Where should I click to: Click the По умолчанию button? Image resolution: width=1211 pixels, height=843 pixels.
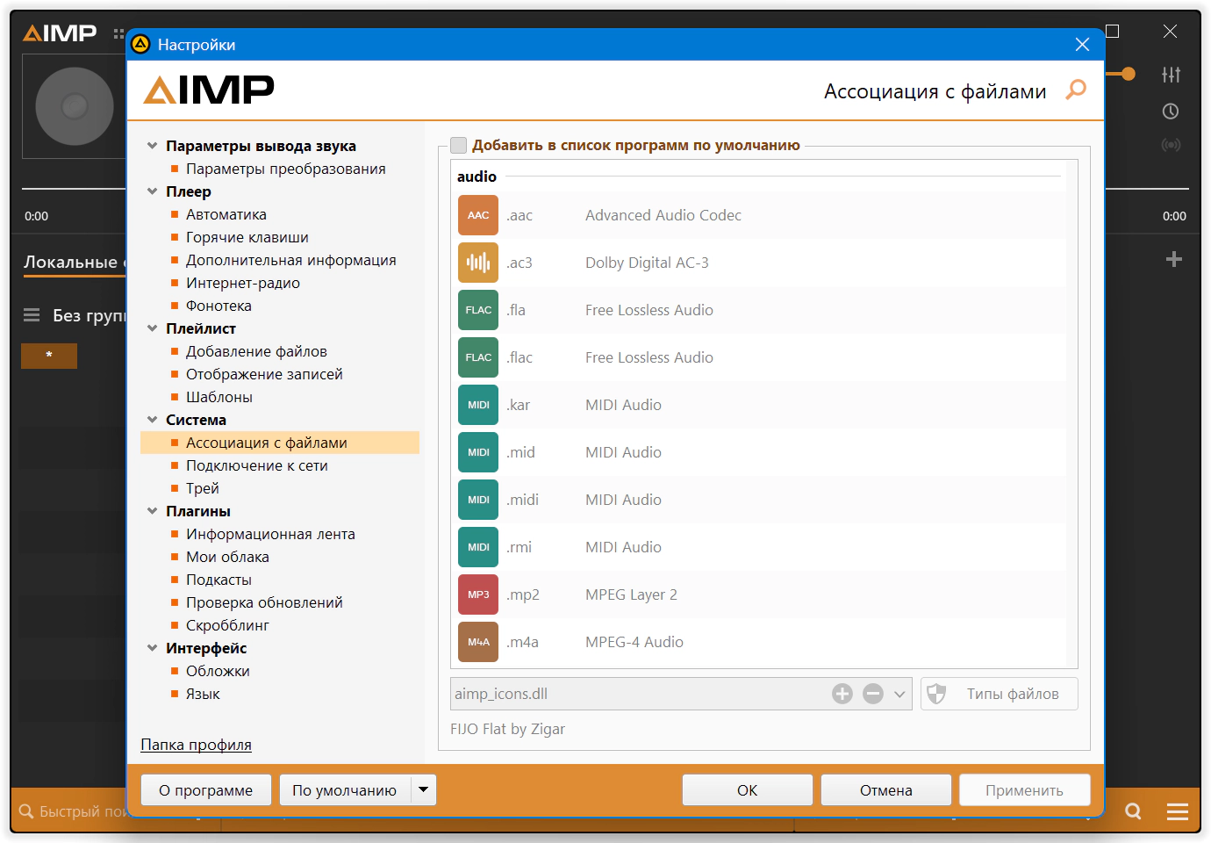coord(345,790)
